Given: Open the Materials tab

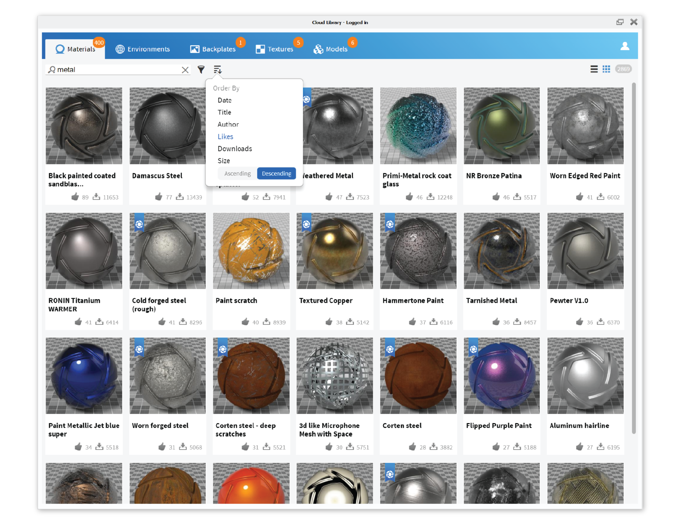Looking at the screenshot, I should 76,49.
